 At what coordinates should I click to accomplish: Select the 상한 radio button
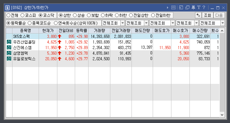click(x=61, y=15)
